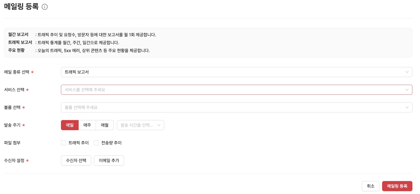Click chevron arrow in 볼륨 선택 dropdown
Viewport: 420px width, 194px height.
click(x=407, y=107)
